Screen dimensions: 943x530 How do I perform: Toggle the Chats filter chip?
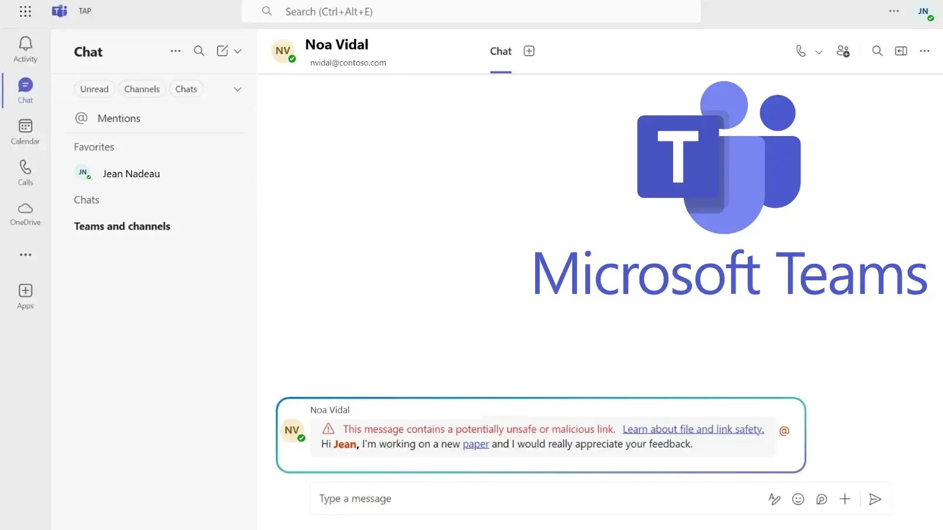(x=186, y=89)
